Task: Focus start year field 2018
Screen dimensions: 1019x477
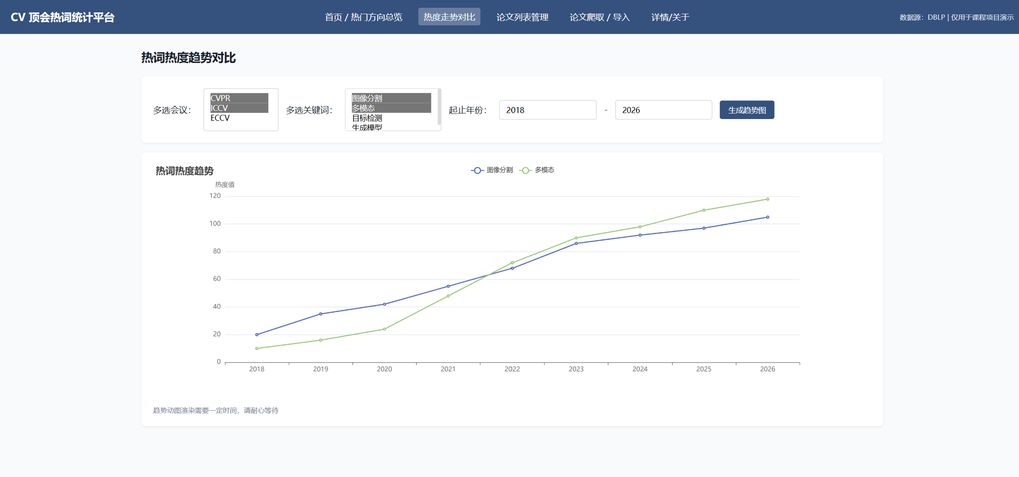Action: 548,110
